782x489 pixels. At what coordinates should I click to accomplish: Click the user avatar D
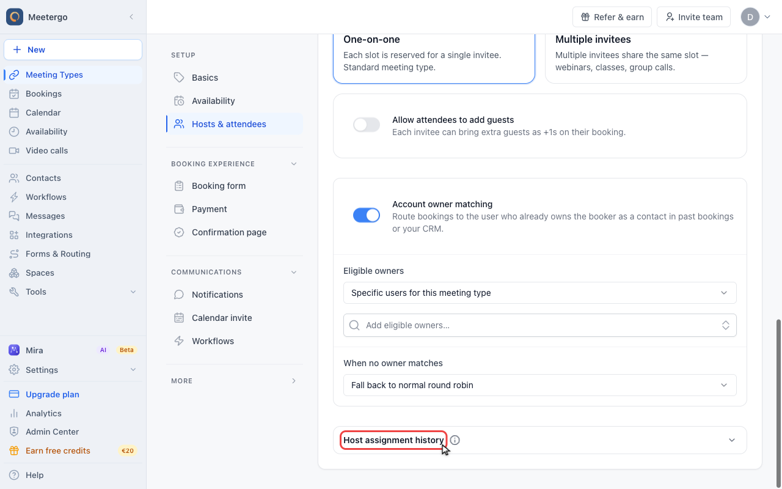(x=750, y=17)
